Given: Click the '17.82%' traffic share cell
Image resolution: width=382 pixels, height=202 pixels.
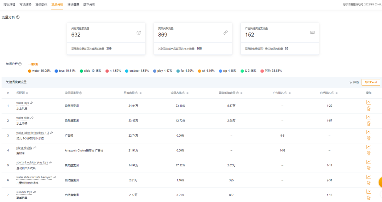Looking at the screenshot, I should (x=180, y=165).
